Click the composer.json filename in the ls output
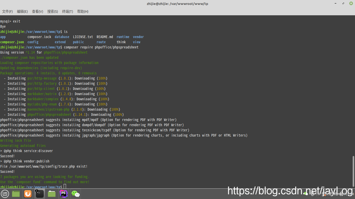This screenshot has width=355, height=199. (x=12, y=42)
